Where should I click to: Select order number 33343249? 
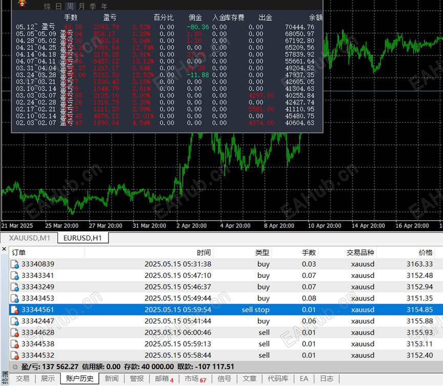(38, 287)
